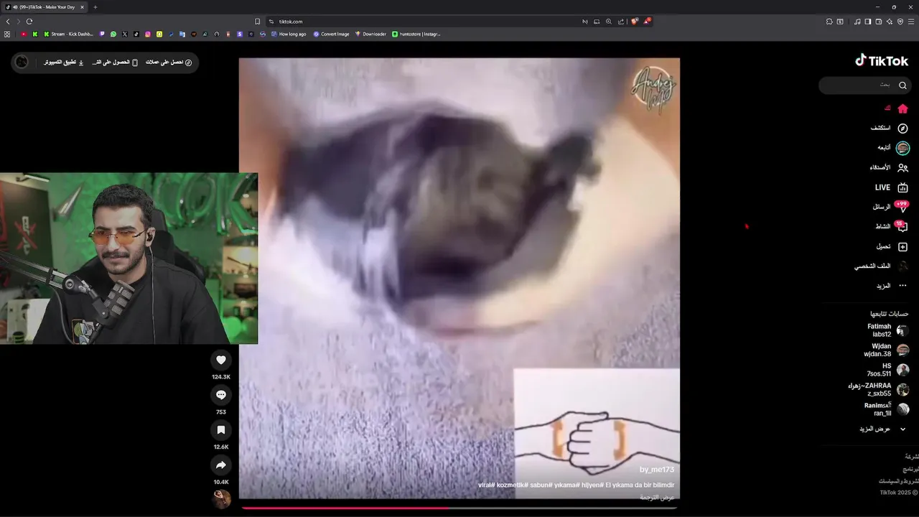Open Messages (الرسائل) with 99+ badge
The image size is (919, 517).
tap(890, 207)
